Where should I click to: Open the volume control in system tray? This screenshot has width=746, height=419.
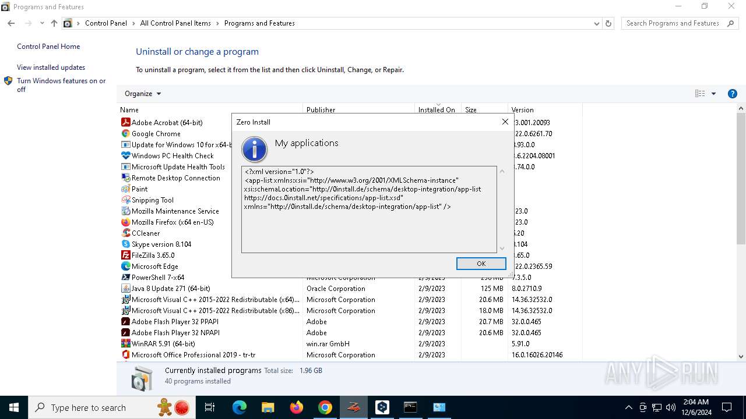[670, 407]
